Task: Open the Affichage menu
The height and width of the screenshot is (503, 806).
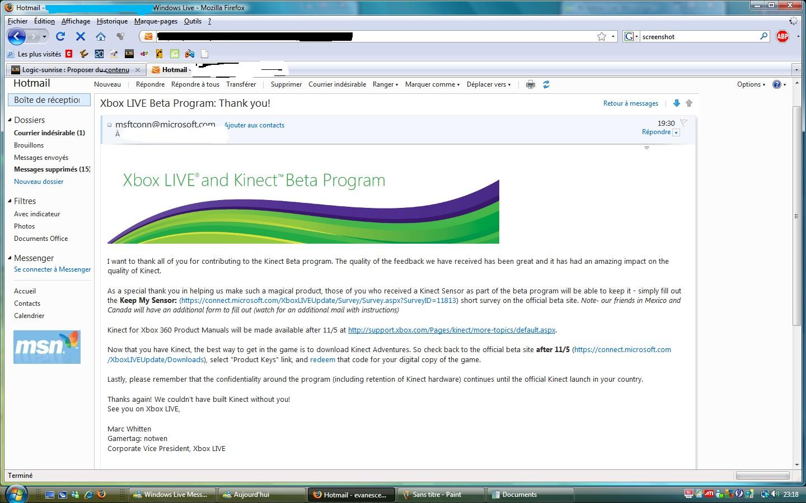Action: point(76,21)
